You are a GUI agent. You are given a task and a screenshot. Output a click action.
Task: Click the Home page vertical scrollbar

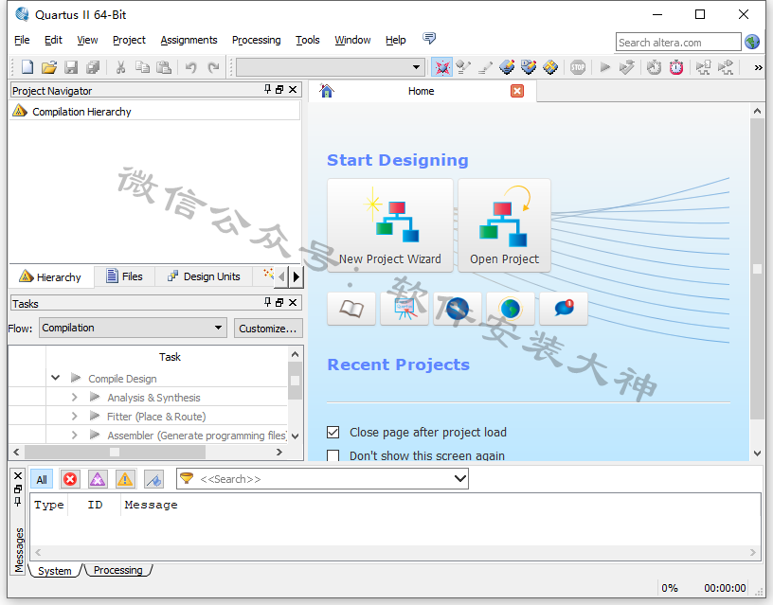point(757,269)
